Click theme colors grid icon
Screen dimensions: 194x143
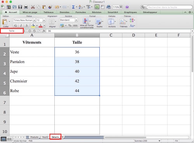[x=132, y=20]
